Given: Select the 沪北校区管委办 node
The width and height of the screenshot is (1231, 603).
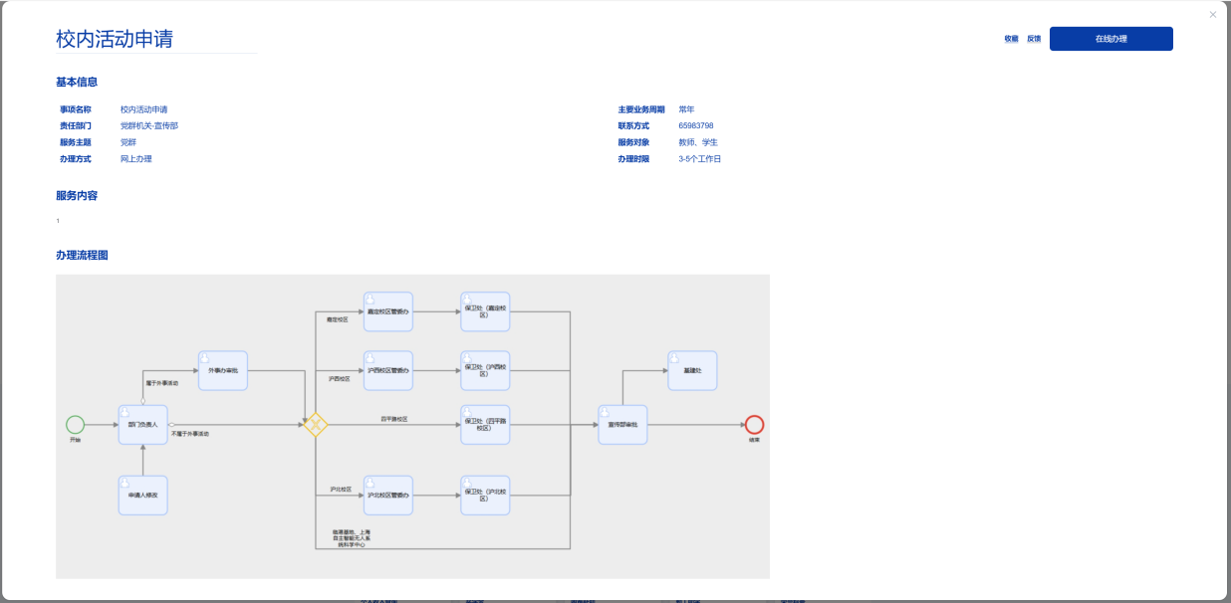Looking at the screenshot, I should coord(387,495).
